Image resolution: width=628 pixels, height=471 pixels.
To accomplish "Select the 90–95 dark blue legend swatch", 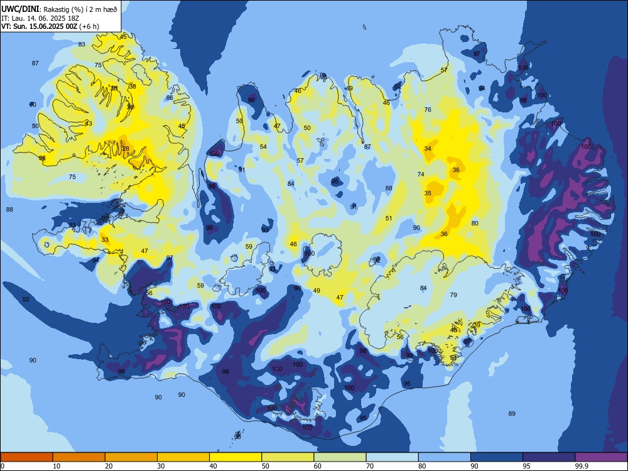I will coord(497,457).
